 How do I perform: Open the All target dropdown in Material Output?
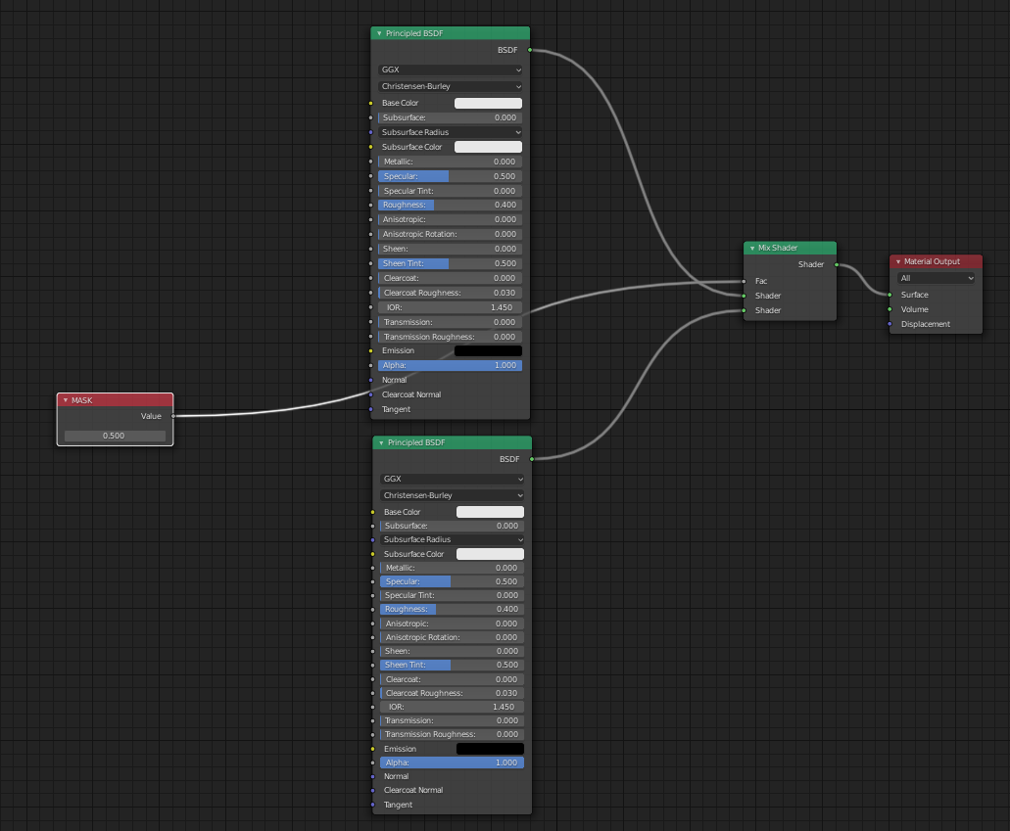pos(936,278)
